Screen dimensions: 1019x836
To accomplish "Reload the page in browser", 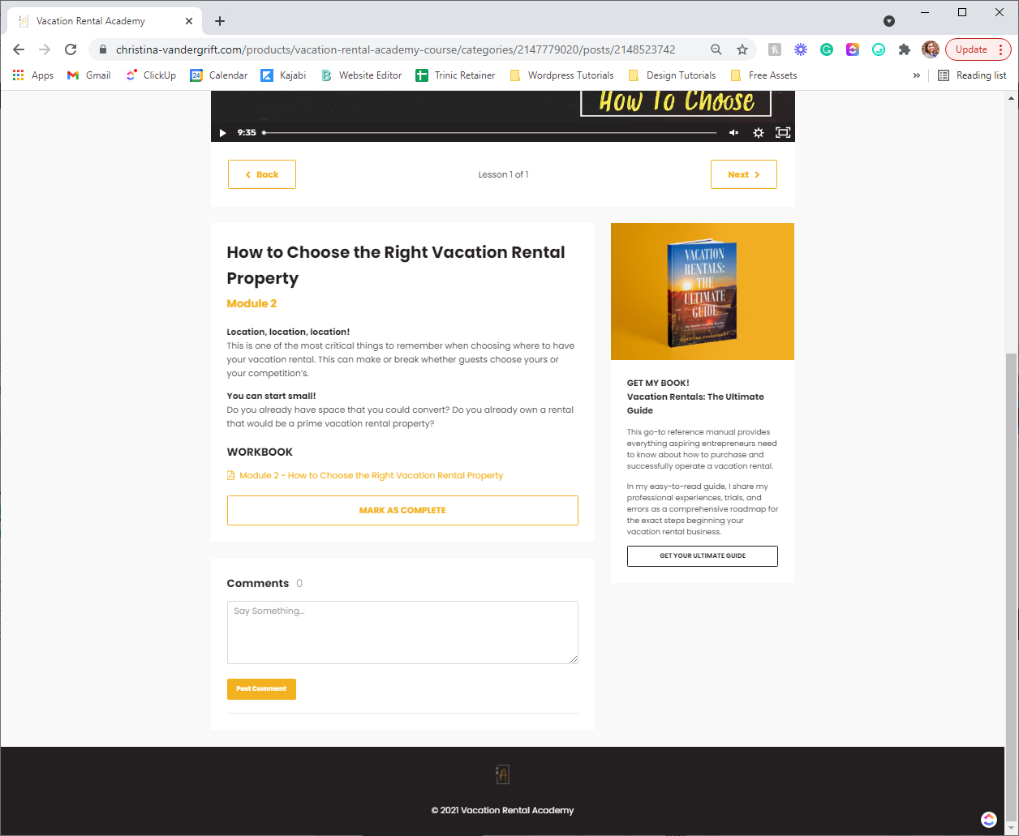I will (71, 49).
